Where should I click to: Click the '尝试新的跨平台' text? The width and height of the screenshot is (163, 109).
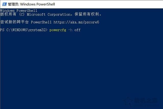click(x=15, y=22)
